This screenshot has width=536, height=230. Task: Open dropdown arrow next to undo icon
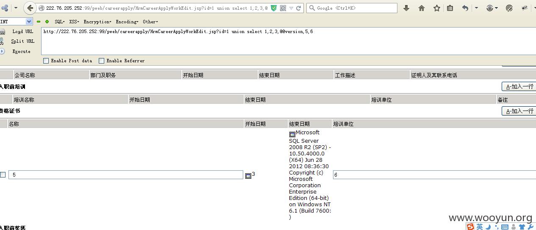(476, 8)
